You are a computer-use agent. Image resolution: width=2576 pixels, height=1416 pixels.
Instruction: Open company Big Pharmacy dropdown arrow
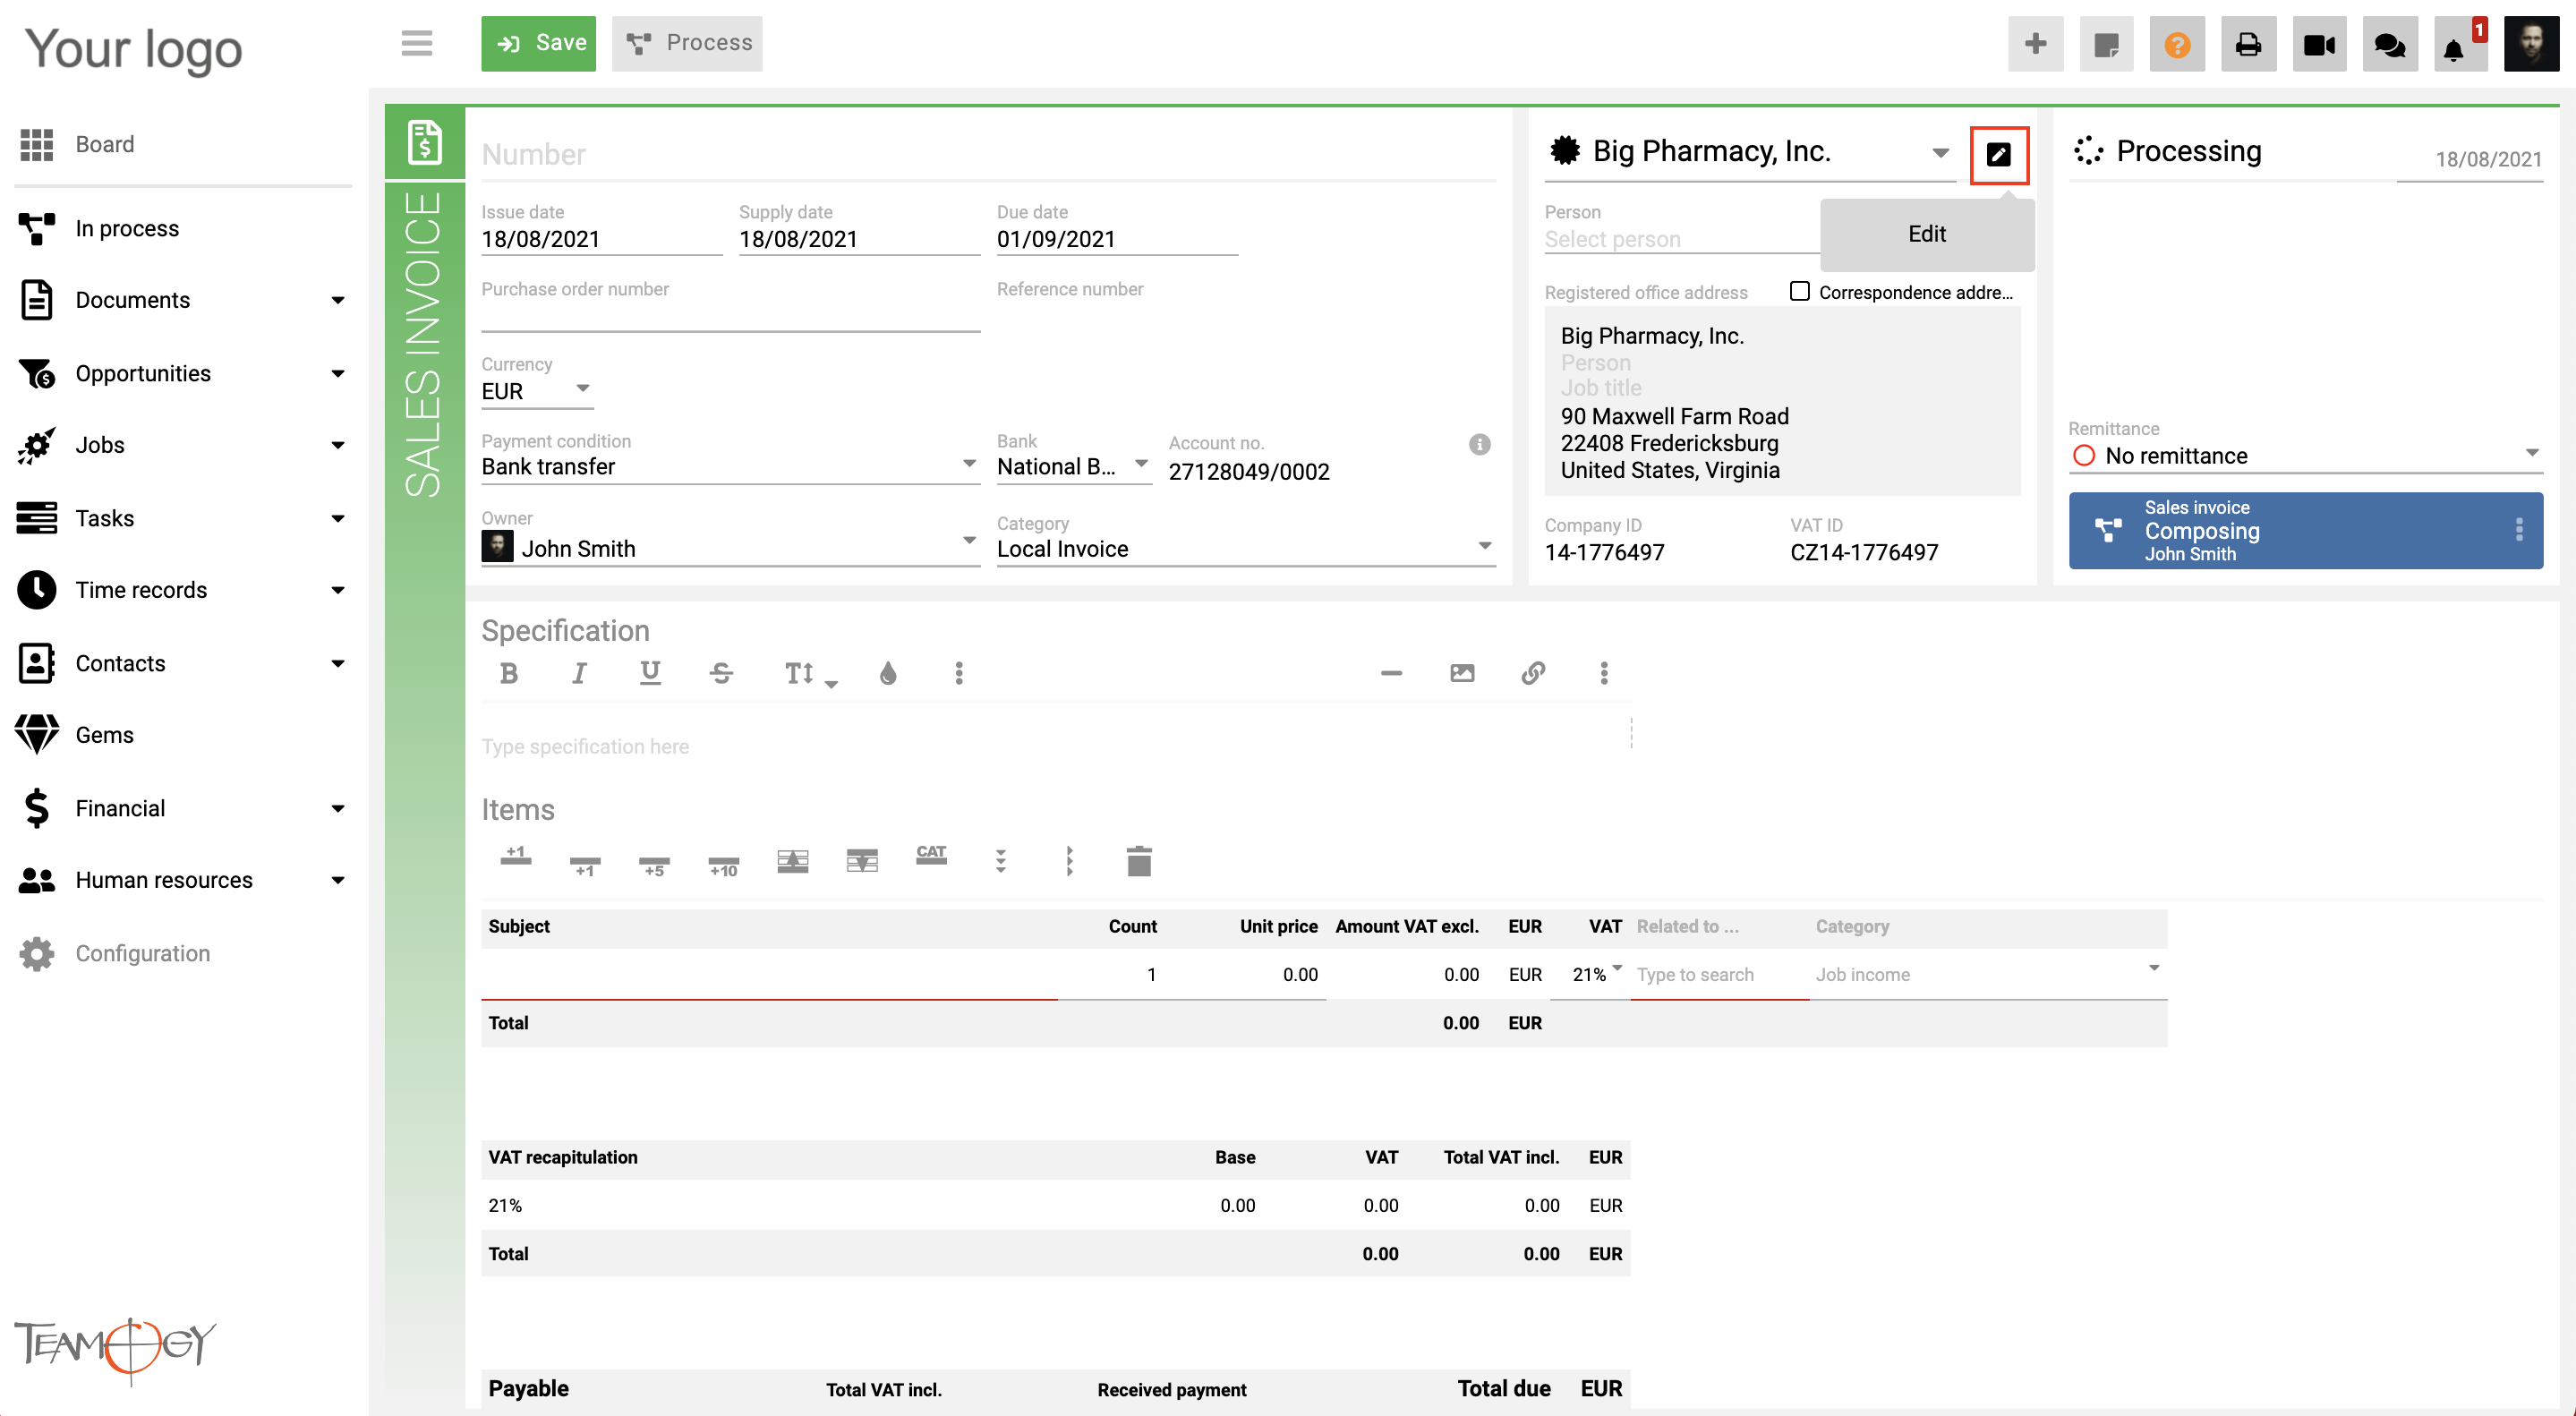pos(1940,153)
